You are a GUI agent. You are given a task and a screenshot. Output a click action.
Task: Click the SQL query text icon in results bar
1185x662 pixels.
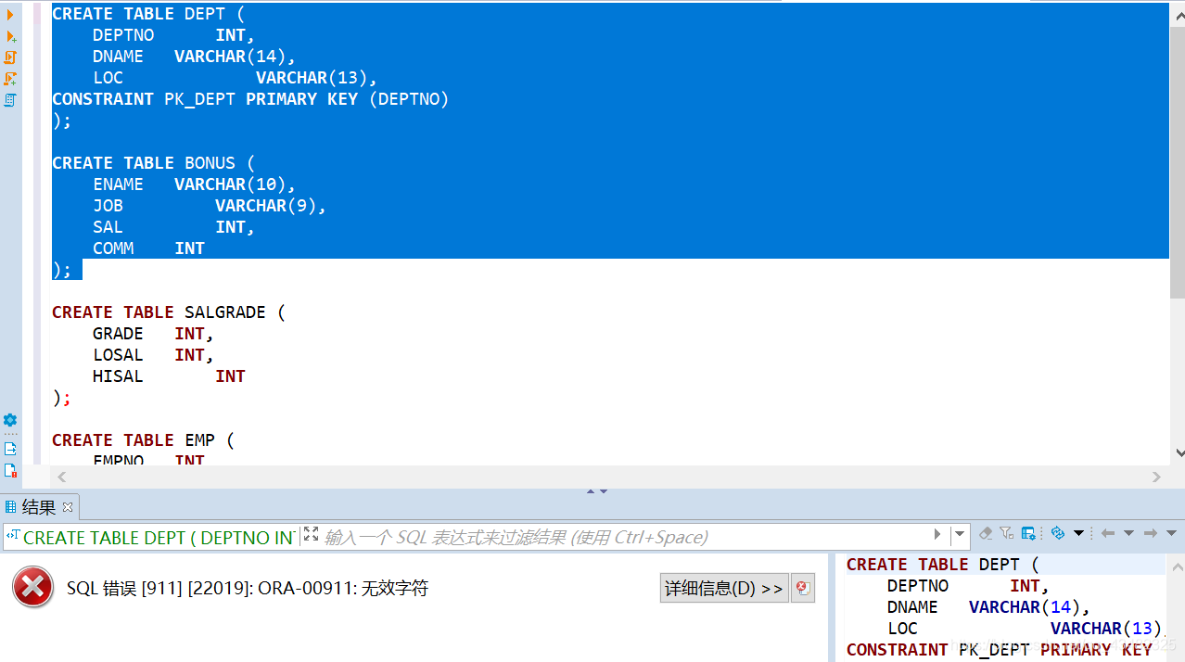point(13,535)
